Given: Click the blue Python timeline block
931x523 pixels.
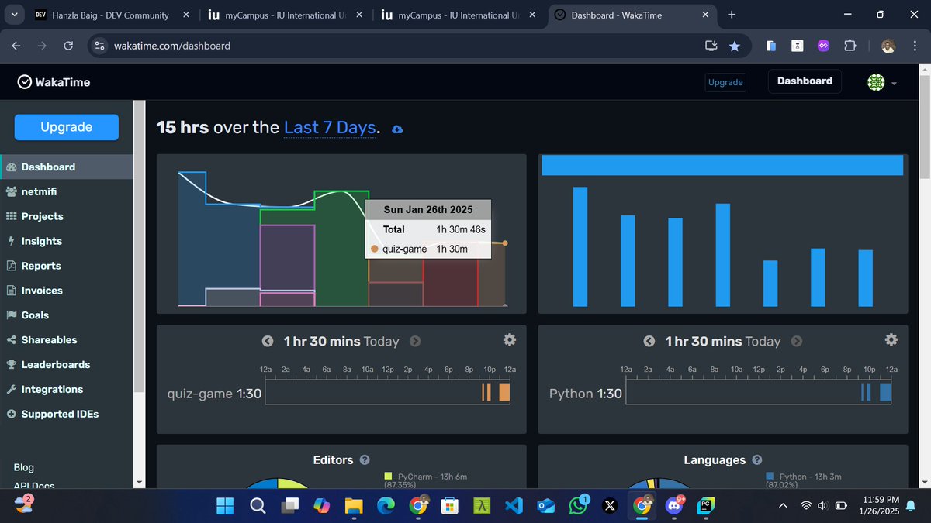Looking at the screenshot, I should (x=886, y=392).
